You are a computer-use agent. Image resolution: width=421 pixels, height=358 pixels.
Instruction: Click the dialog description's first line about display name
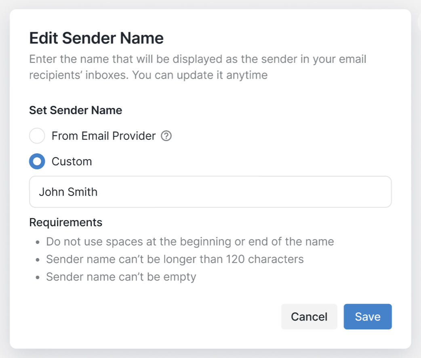(198, 60)
